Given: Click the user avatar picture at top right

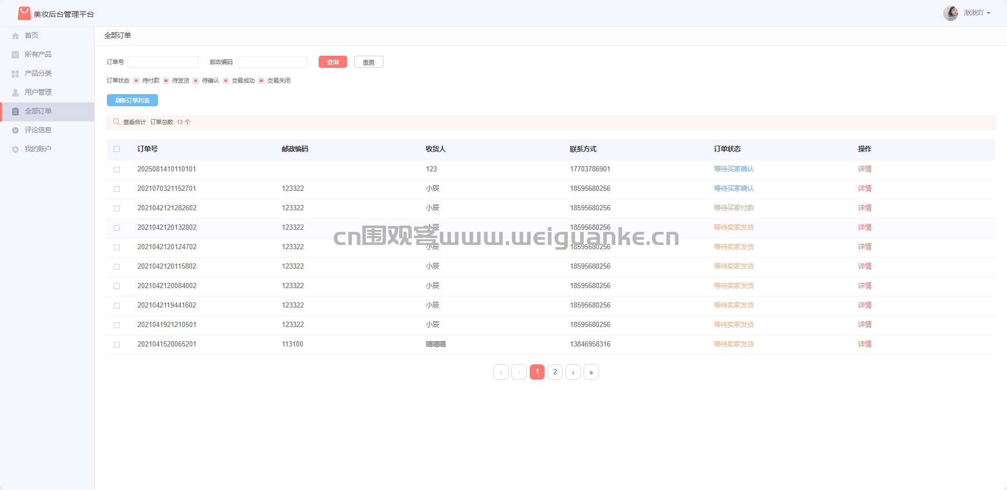Looking at the screenshot, I should coord(950,13).
